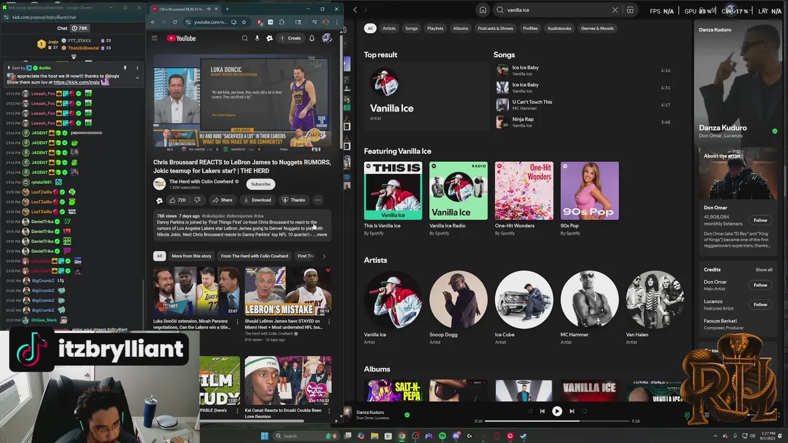Go to previous Spotify track
Screen dimensions: 788x443
[x=542, y=411]
